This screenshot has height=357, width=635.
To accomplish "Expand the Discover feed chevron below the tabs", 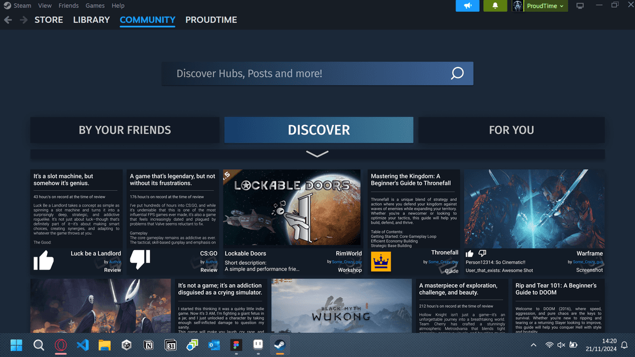I will pos(317,154).
